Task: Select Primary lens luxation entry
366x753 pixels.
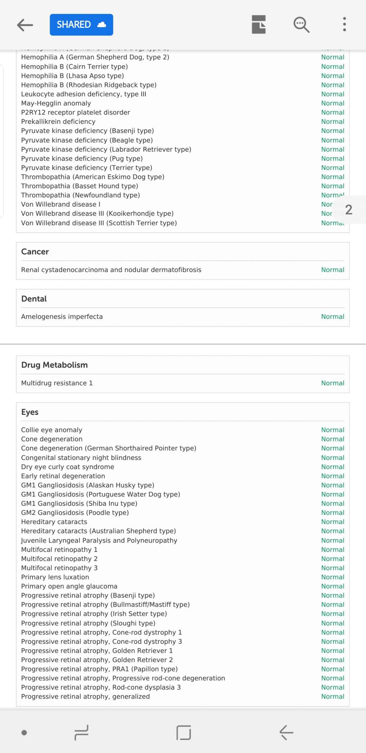Action: pos(55,577)
